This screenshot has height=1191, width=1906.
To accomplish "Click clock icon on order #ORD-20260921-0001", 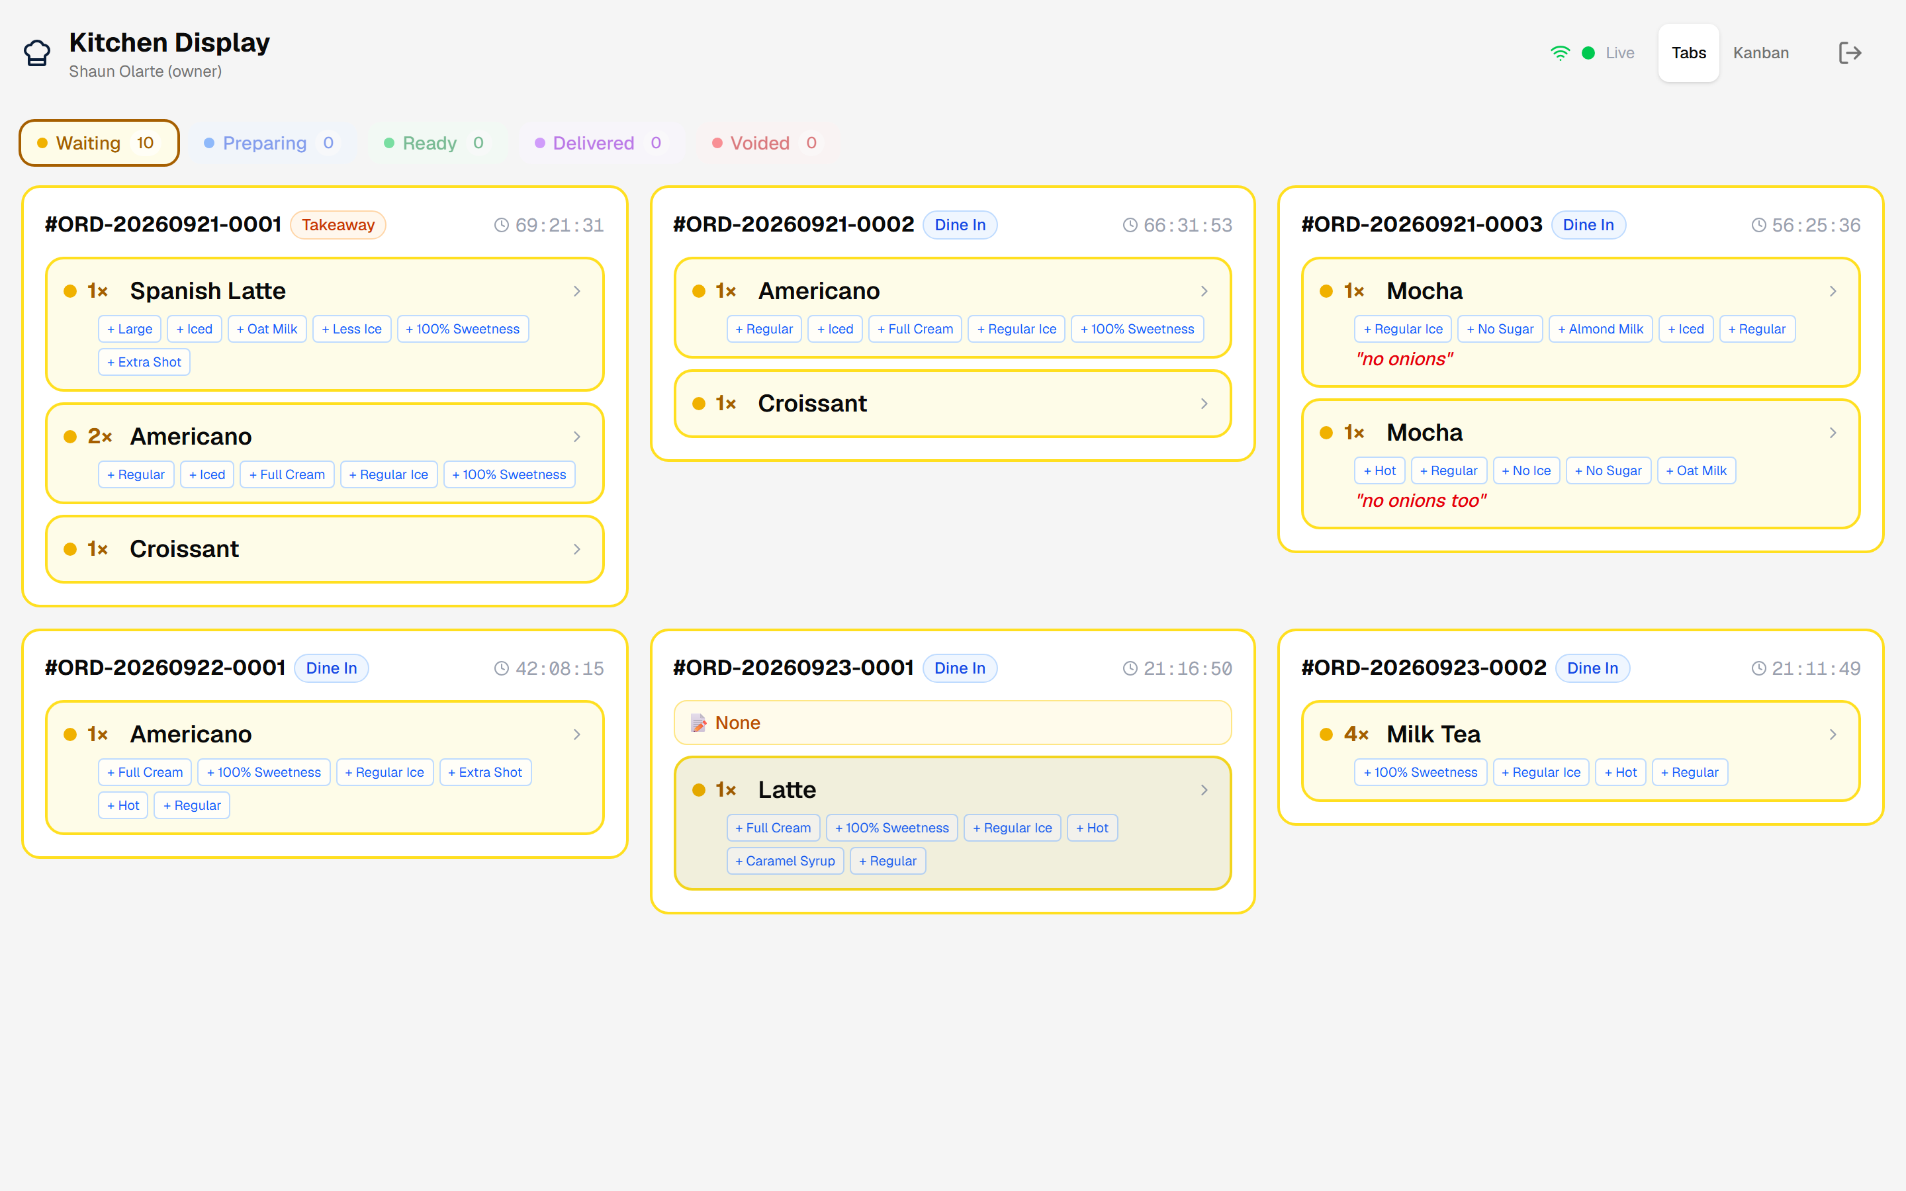I will click(x=501, y=225).
